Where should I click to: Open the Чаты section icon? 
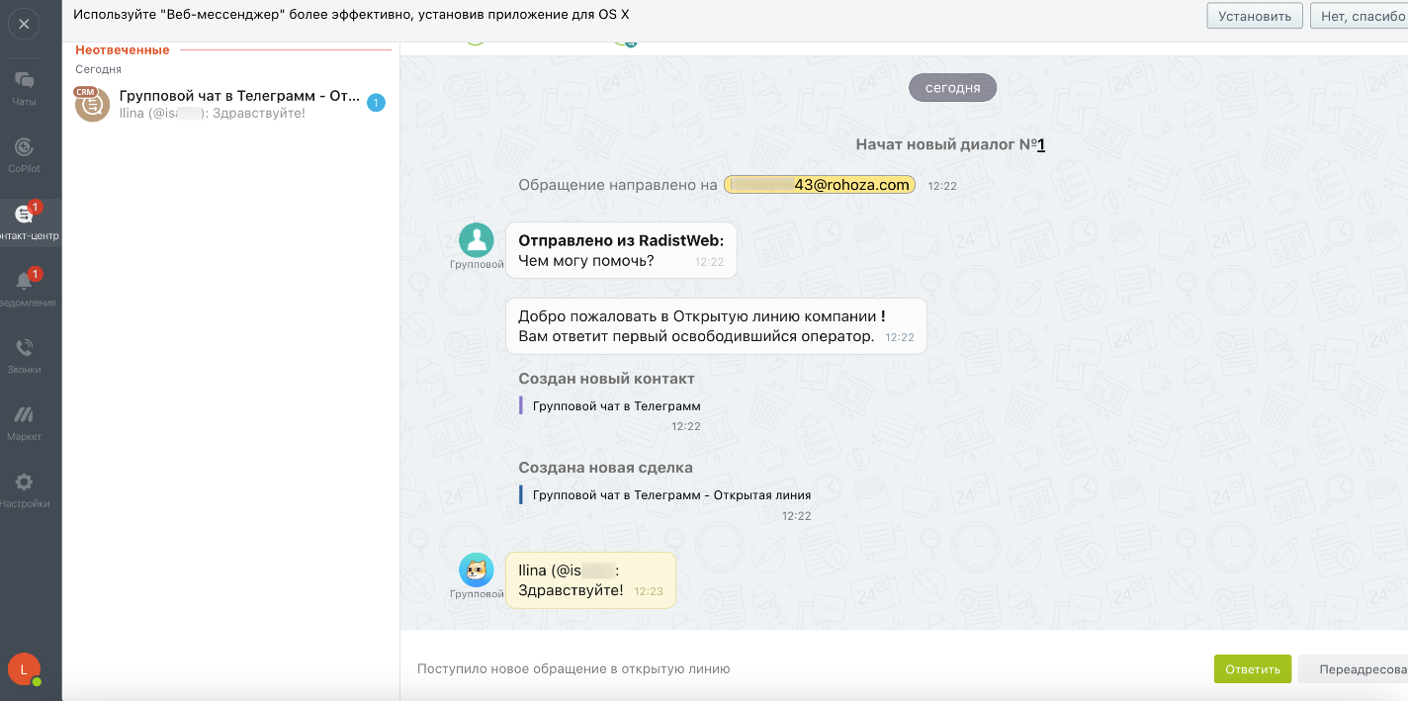(25, 81)
